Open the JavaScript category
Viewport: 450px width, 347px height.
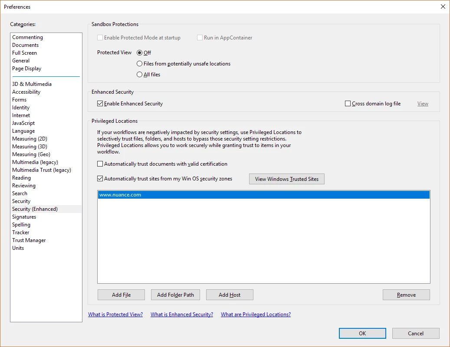[x=23, y=123]
